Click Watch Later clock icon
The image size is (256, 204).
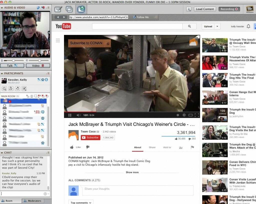point(178,115)
